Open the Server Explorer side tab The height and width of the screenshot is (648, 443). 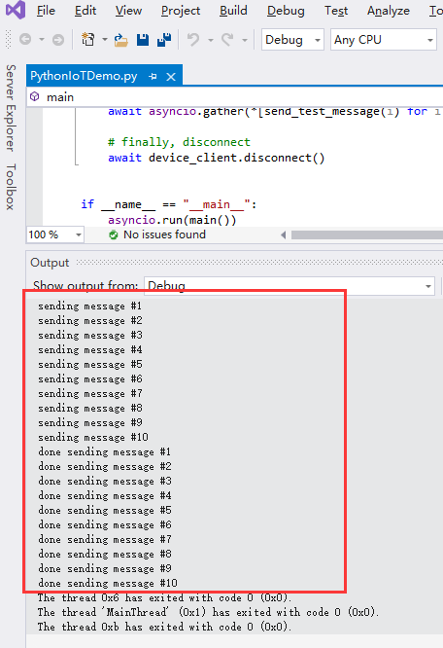[11, 108]
